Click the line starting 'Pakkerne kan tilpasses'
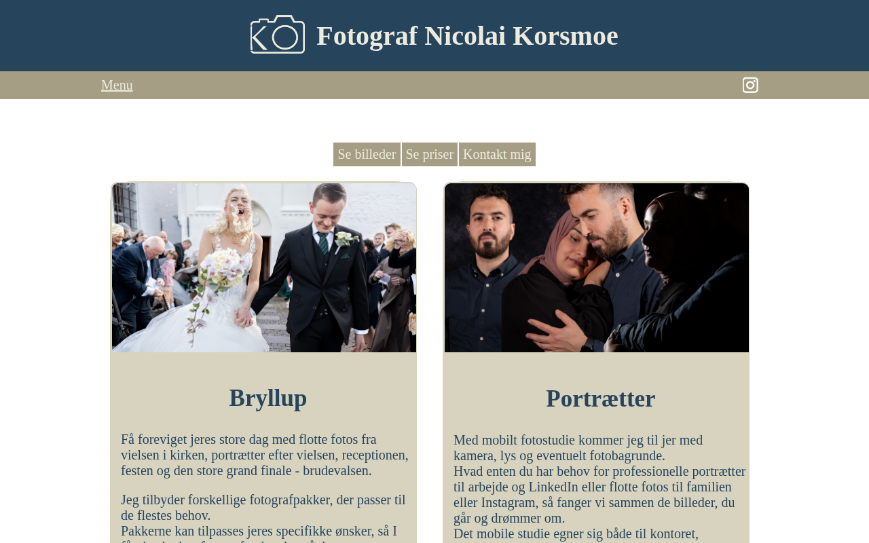 point(259,533)
